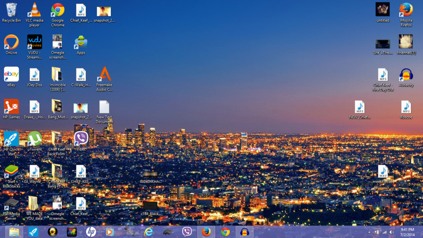423x238 pixels.
Task: Select Chief Keef - First Day Out MP3
Action: [x=383, y=80]
